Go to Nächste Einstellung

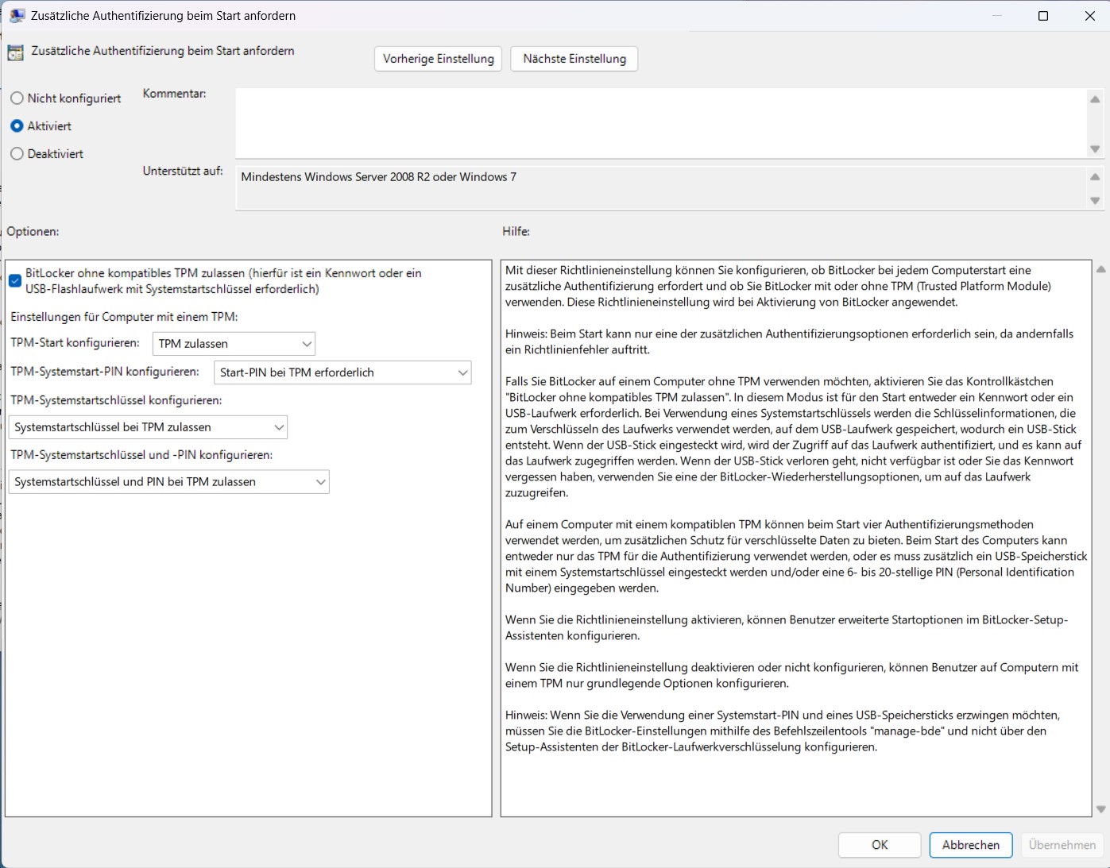(574, 59)
